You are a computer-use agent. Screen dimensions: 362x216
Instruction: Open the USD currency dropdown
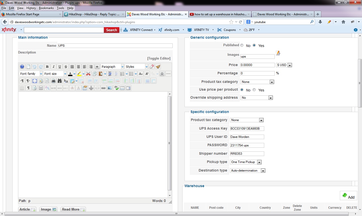tap(284, 65)
